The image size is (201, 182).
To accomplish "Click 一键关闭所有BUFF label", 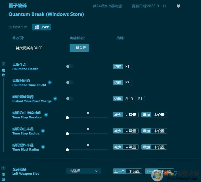I will point(27,48).
